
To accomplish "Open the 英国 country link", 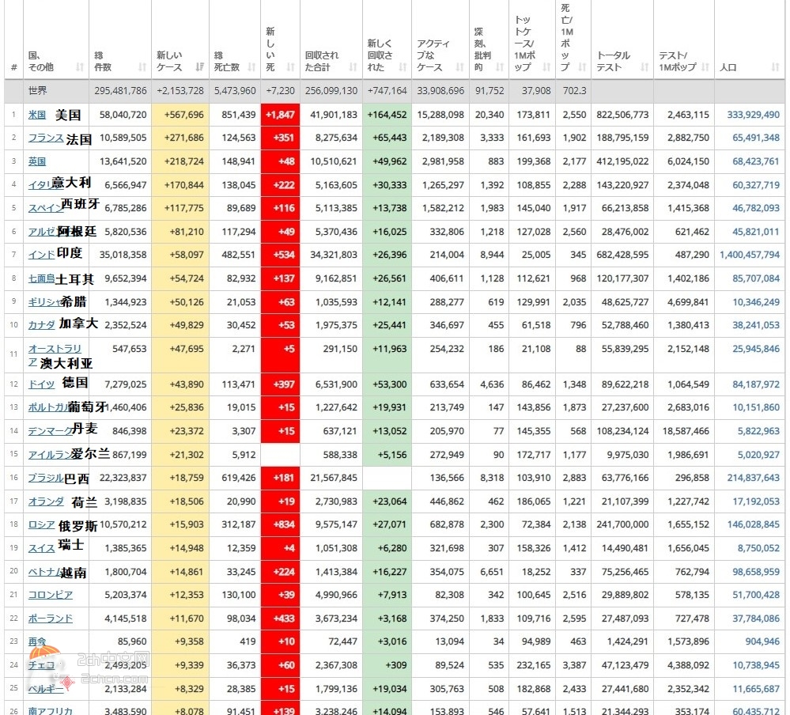I will 37,161.
